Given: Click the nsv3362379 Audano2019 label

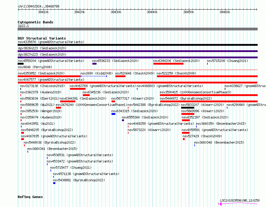Looking at the screenshot, I should (41, 92).
